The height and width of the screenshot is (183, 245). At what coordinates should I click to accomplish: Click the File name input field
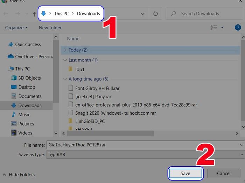pyautogui.click(x=146, y=145)
